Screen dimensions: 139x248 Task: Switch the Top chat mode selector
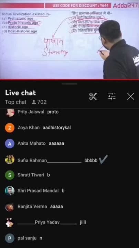15,102
